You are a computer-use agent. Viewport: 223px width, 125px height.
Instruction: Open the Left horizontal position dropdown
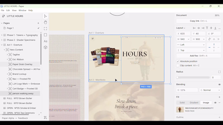click(x=191, y=45)
